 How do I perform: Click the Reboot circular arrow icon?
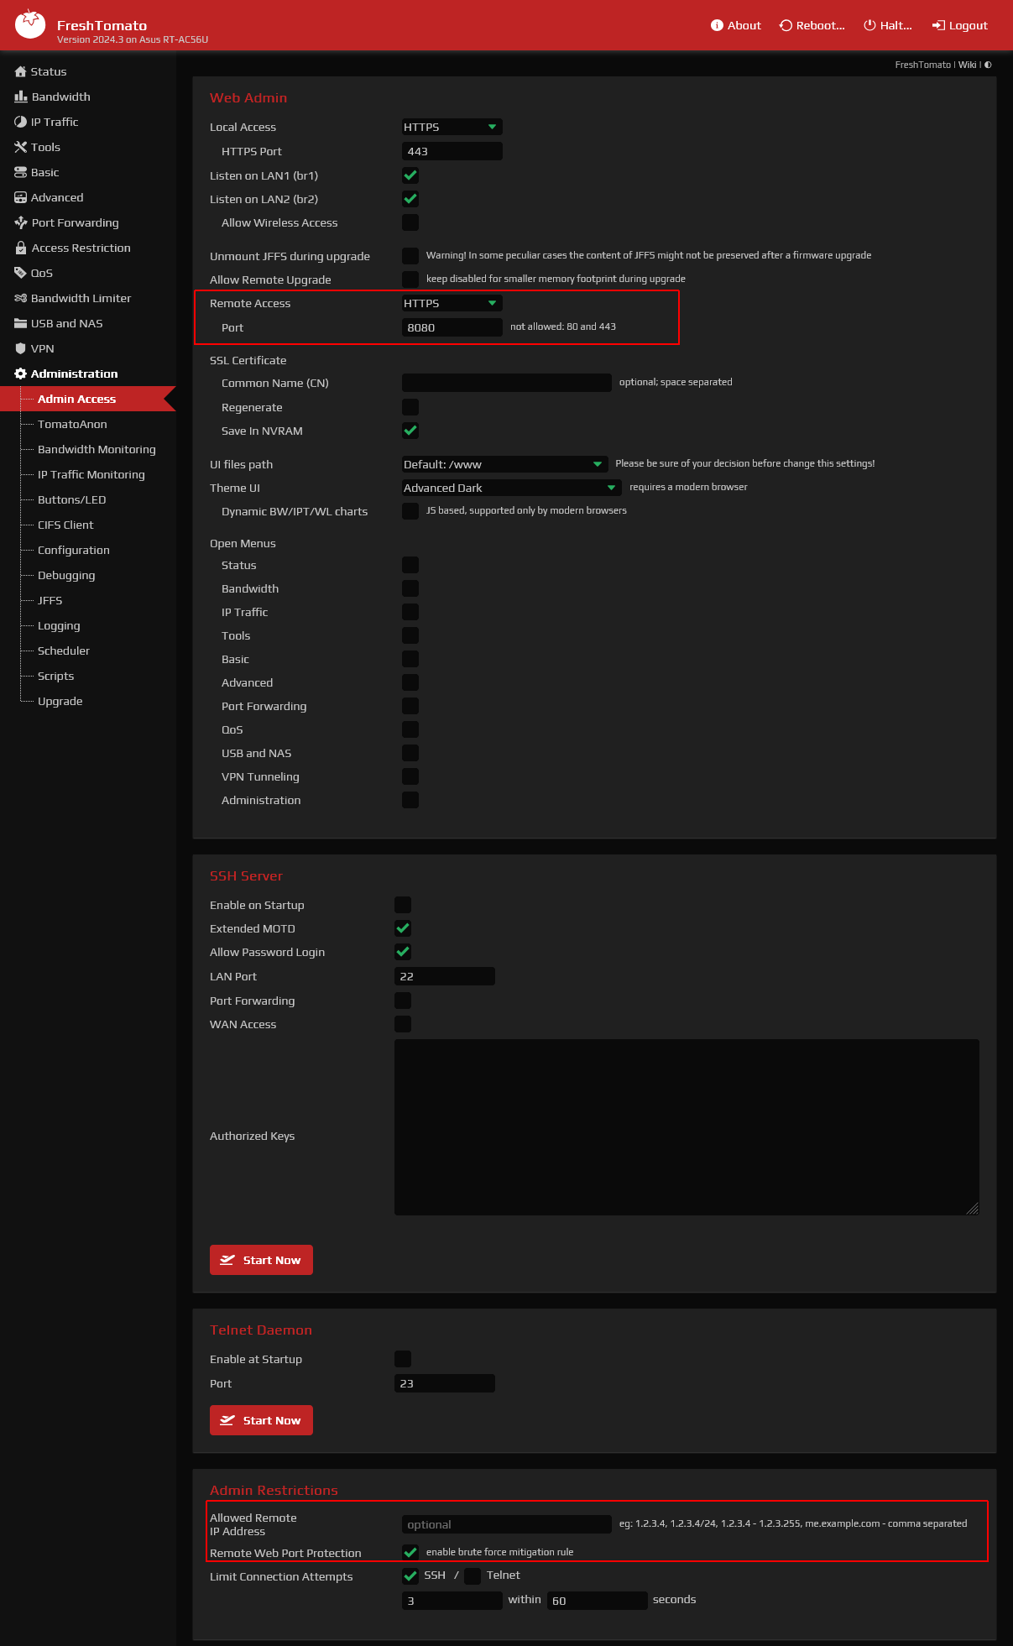tap(786, 25)
